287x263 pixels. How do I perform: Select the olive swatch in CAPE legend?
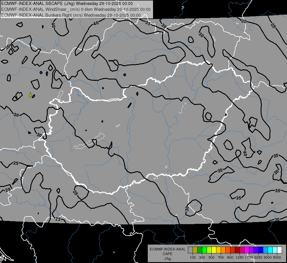click(195, 250)
